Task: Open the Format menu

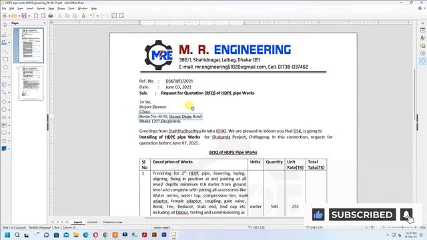Action: tap(41, 9)
